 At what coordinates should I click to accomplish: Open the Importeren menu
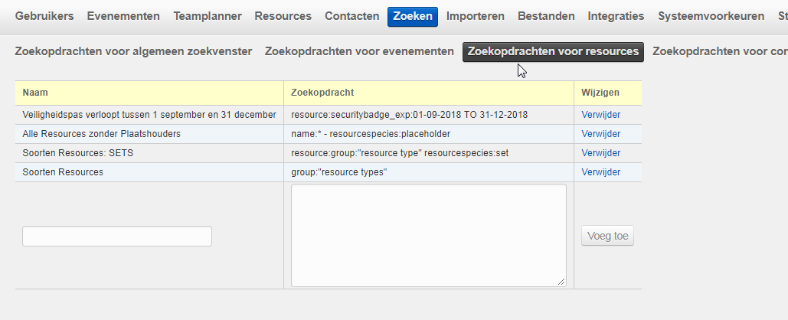coord(476,16)
